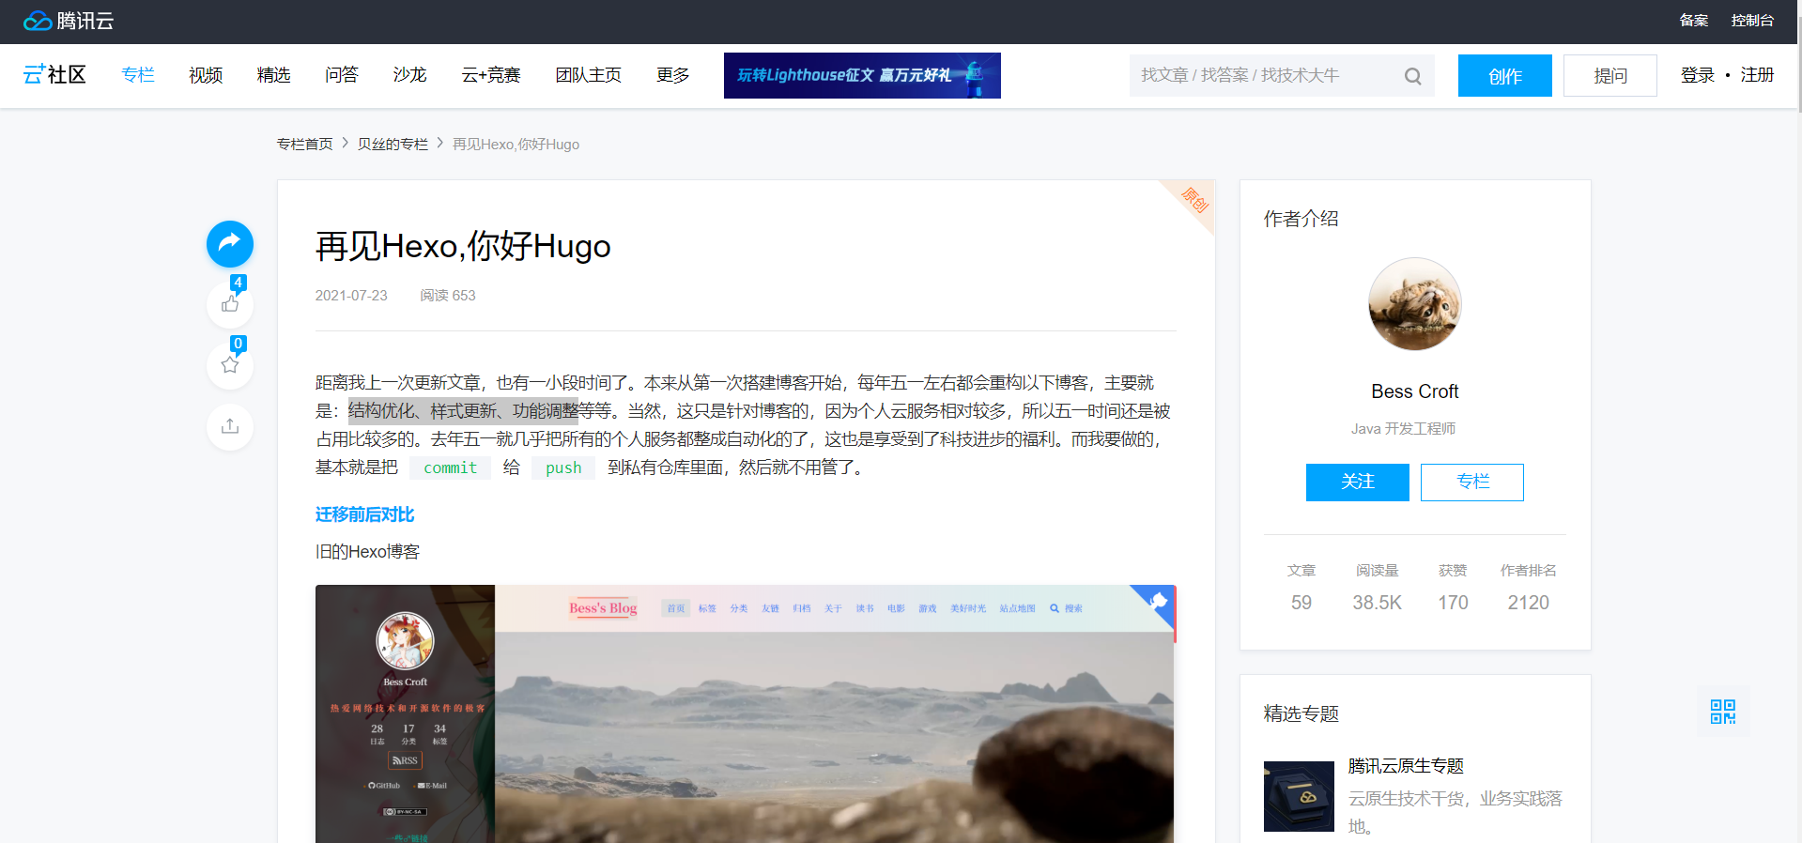Viewport: 1802px width, 843px height.
Task: Expand the 更多 menu
Action: pos(673,75)
